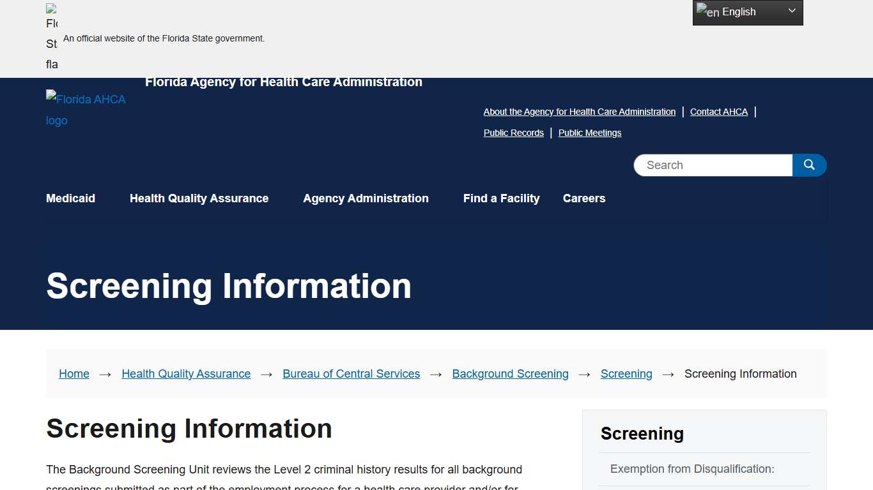Click the search magnifying glass icon

[x=809, y=165]
